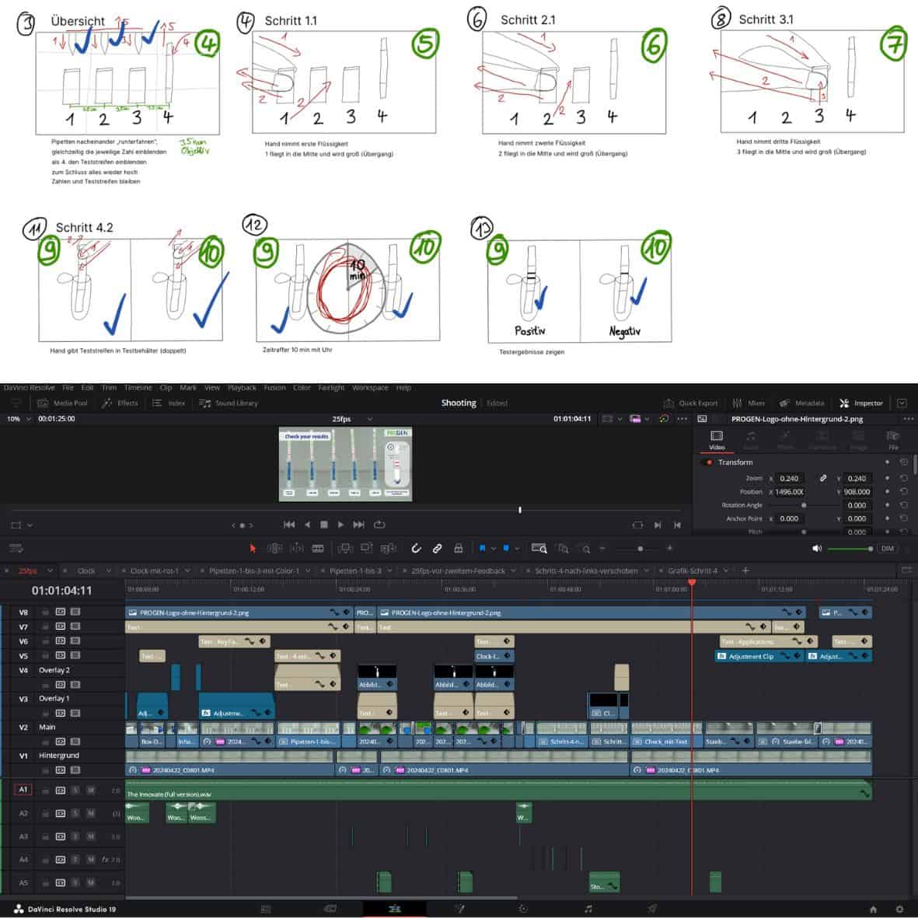Click Quick Export button
This screenshot has height=918, width=918.
[x=690, y=403]
